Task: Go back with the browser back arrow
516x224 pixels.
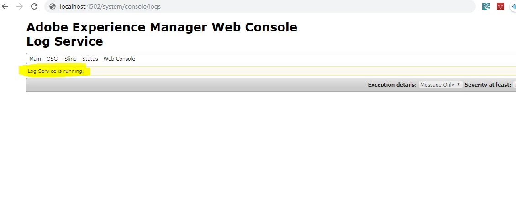Action: tap(5, 6)
